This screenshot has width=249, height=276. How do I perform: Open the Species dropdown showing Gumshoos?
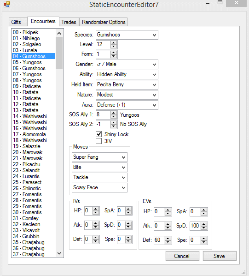coord(127,35)
